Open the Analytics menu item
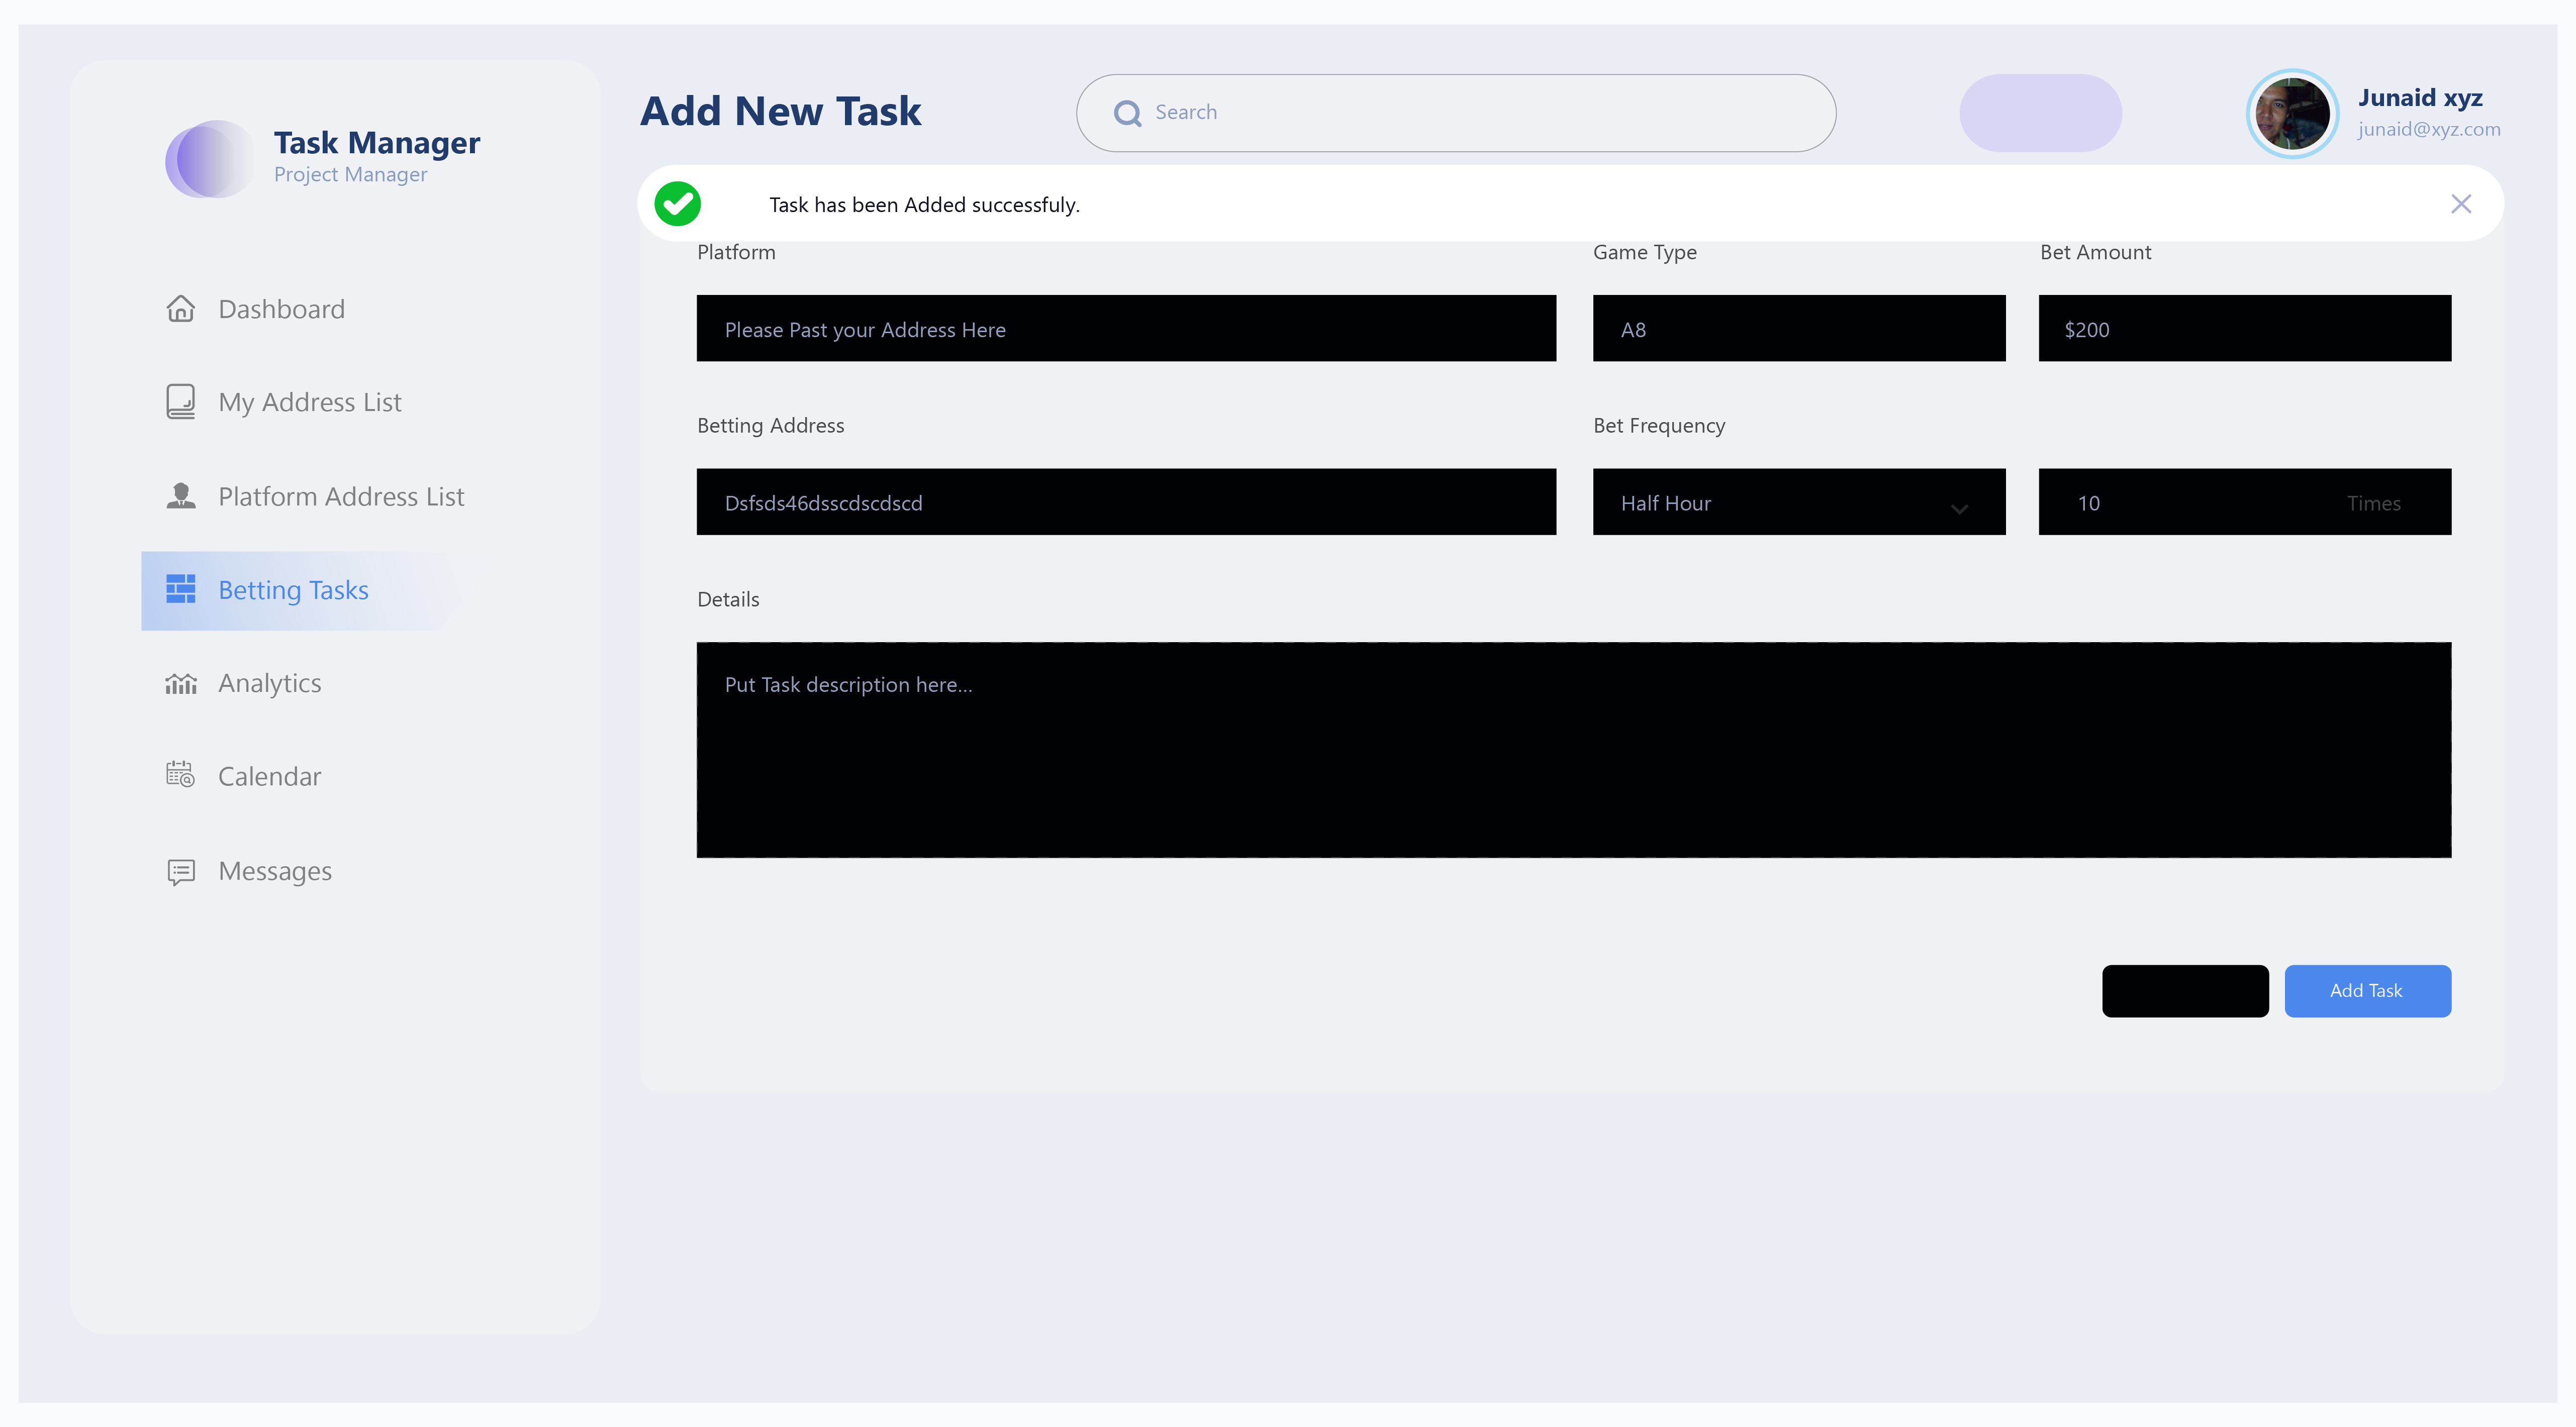The height and width of the screenshot is (1427, 2576). point(269,683)
